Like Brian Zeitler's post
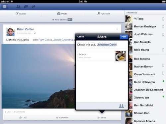Viewport: 166px width, 124px height. click(x=23, y=118)
